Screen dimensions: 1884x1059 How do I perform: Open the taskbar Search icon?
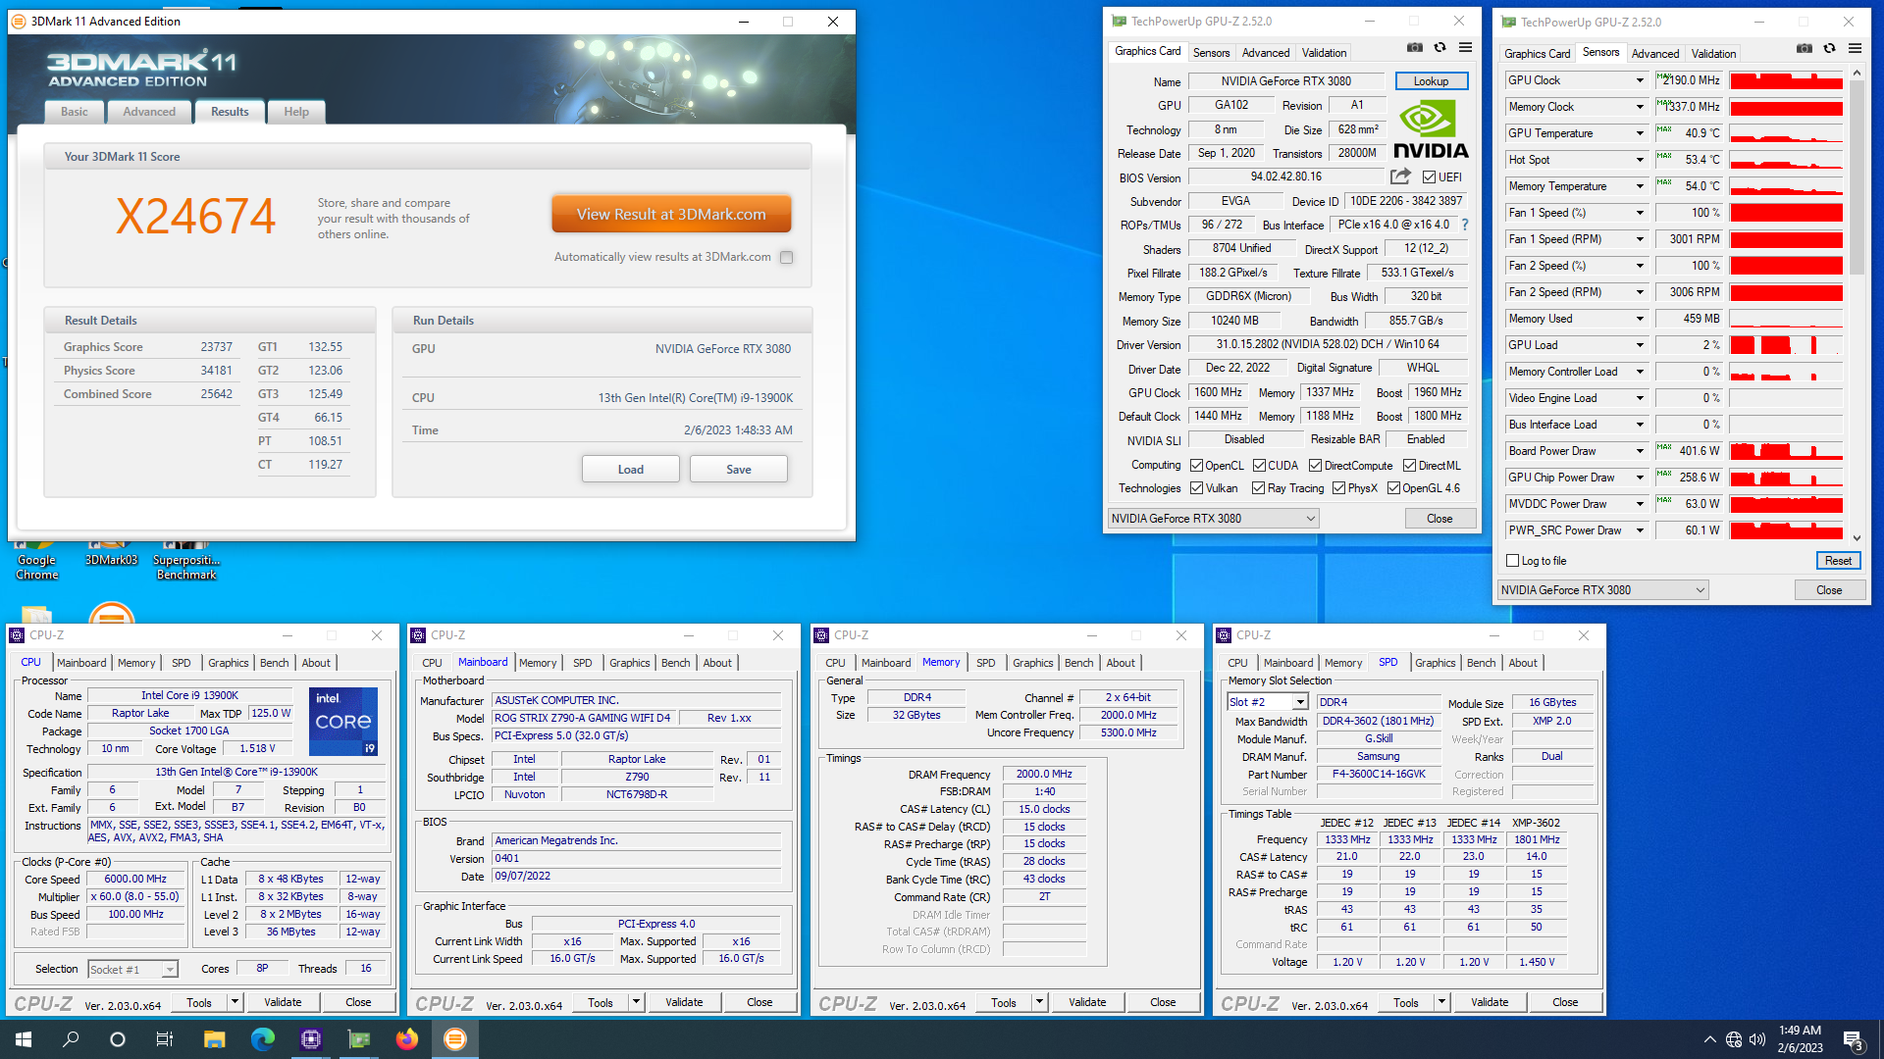(71, 1039)
